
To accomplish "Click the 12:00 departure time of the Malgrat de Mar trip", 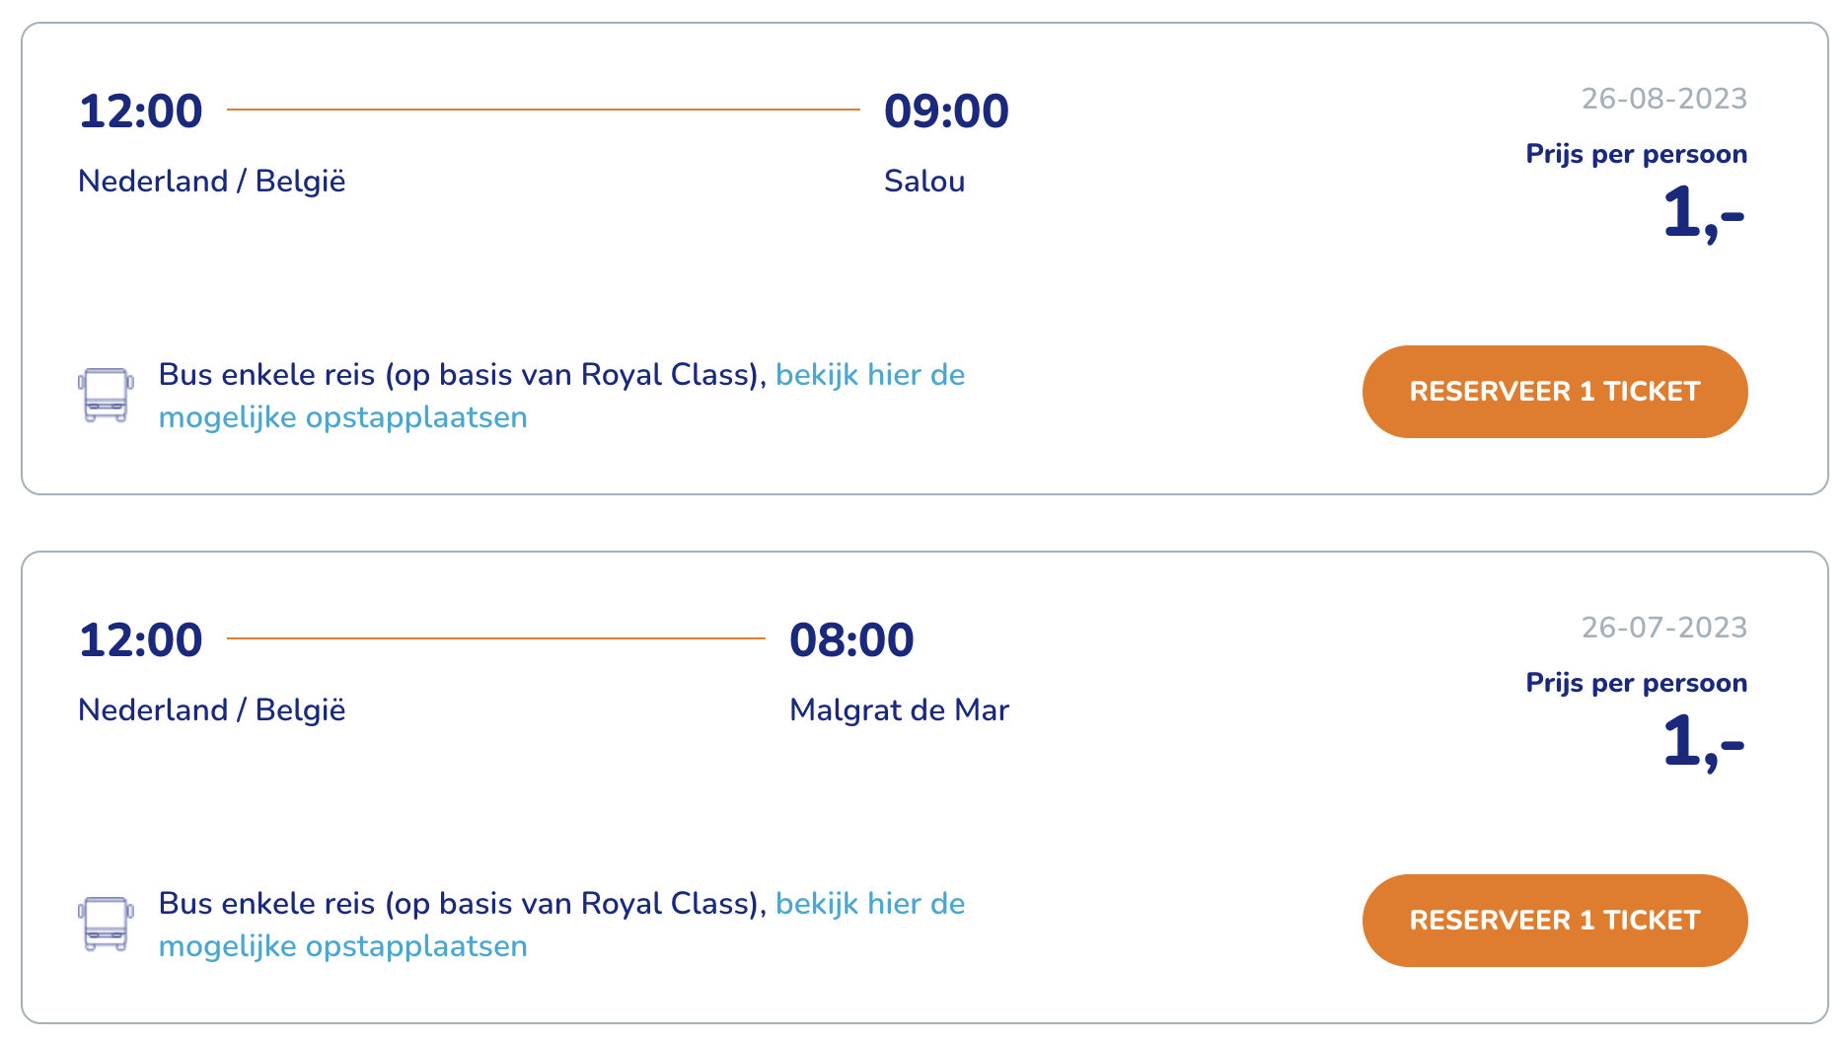I will (x=141, y=639).
